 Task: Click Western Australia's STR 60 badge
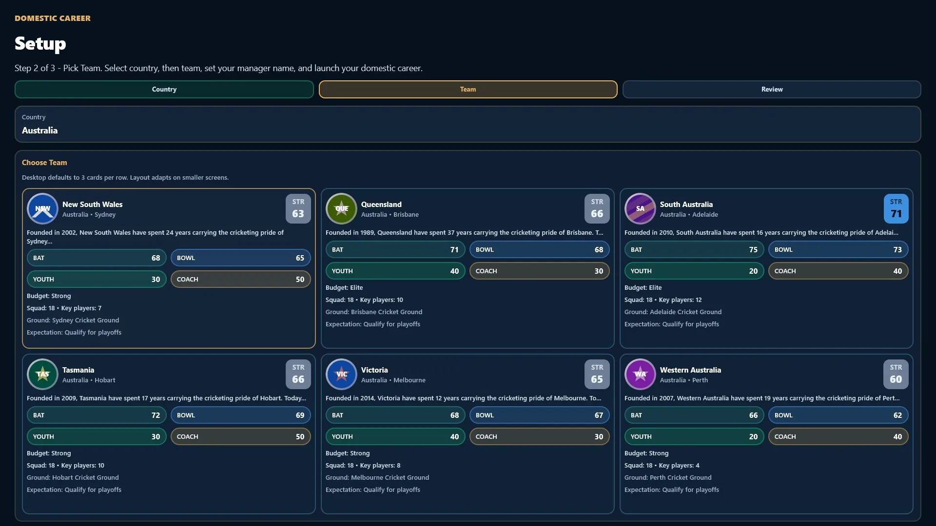click(x=896, y=374)
